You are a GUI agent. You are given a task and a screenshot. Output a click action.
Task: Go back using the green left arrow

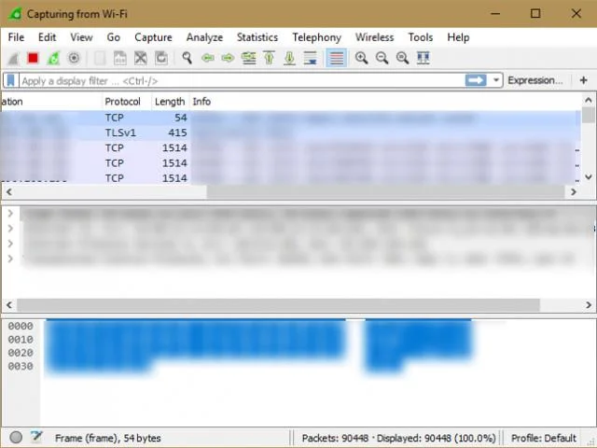click(207, 58)
